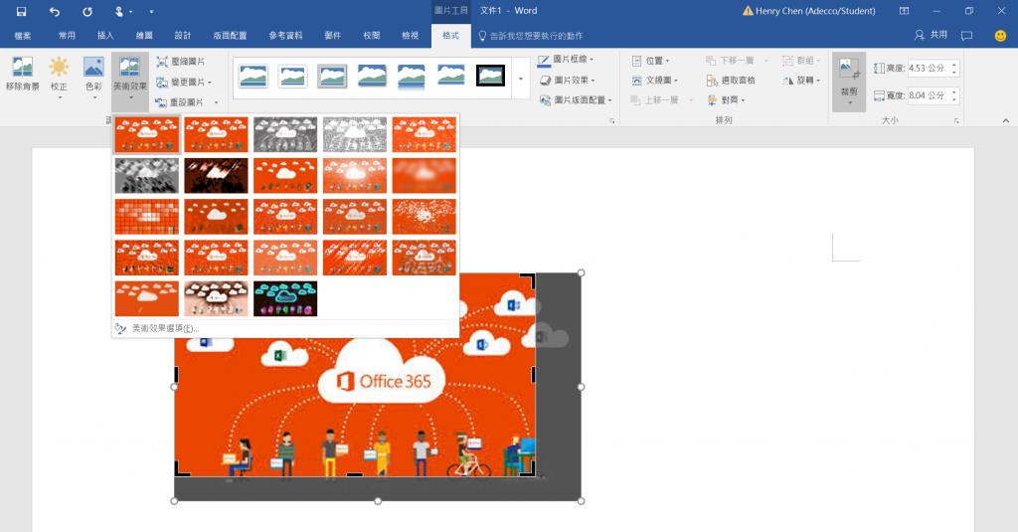Image resolution: width=1018 pixels, height=532 pixels.
Task: Open the 參考資料 (References) tab
Action: tap(285, 36)
